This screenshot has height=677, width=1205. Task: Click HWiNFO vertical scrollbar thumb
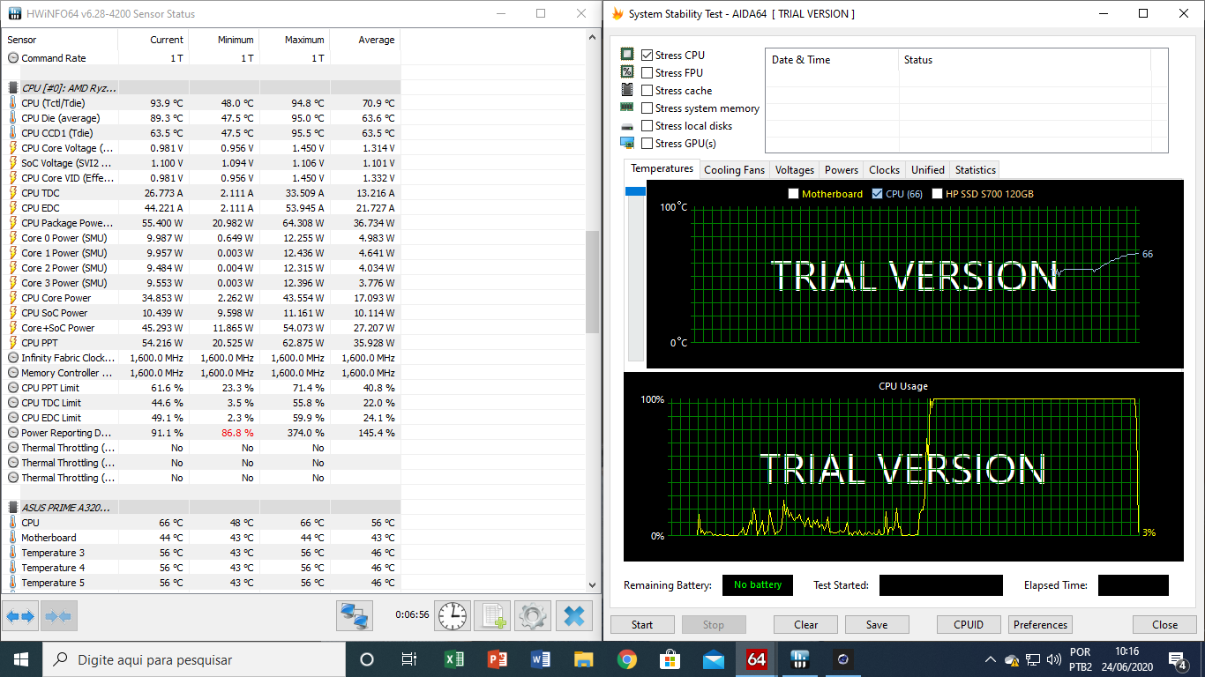[x=592, y=282]
